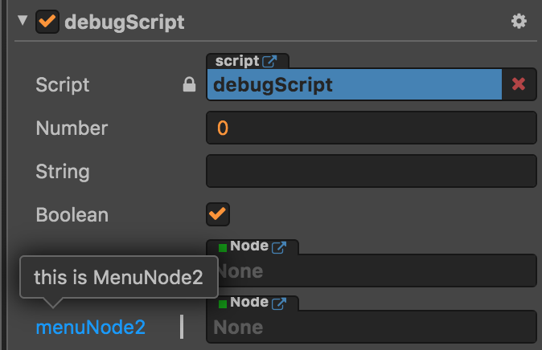The image size is (542, 350).
Task: Click green square icon on menuNode2's Node tag
Action: pos(222,304)
